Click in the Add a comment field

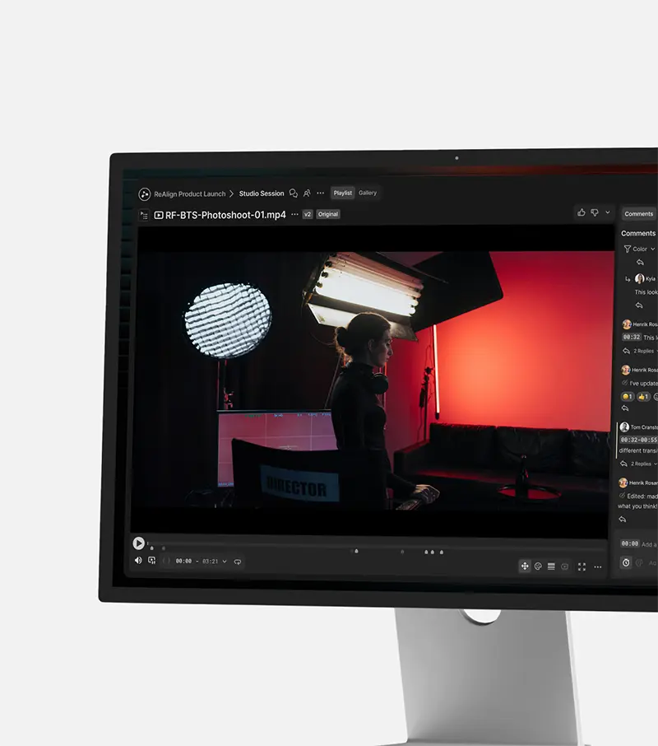click(649, 544)
